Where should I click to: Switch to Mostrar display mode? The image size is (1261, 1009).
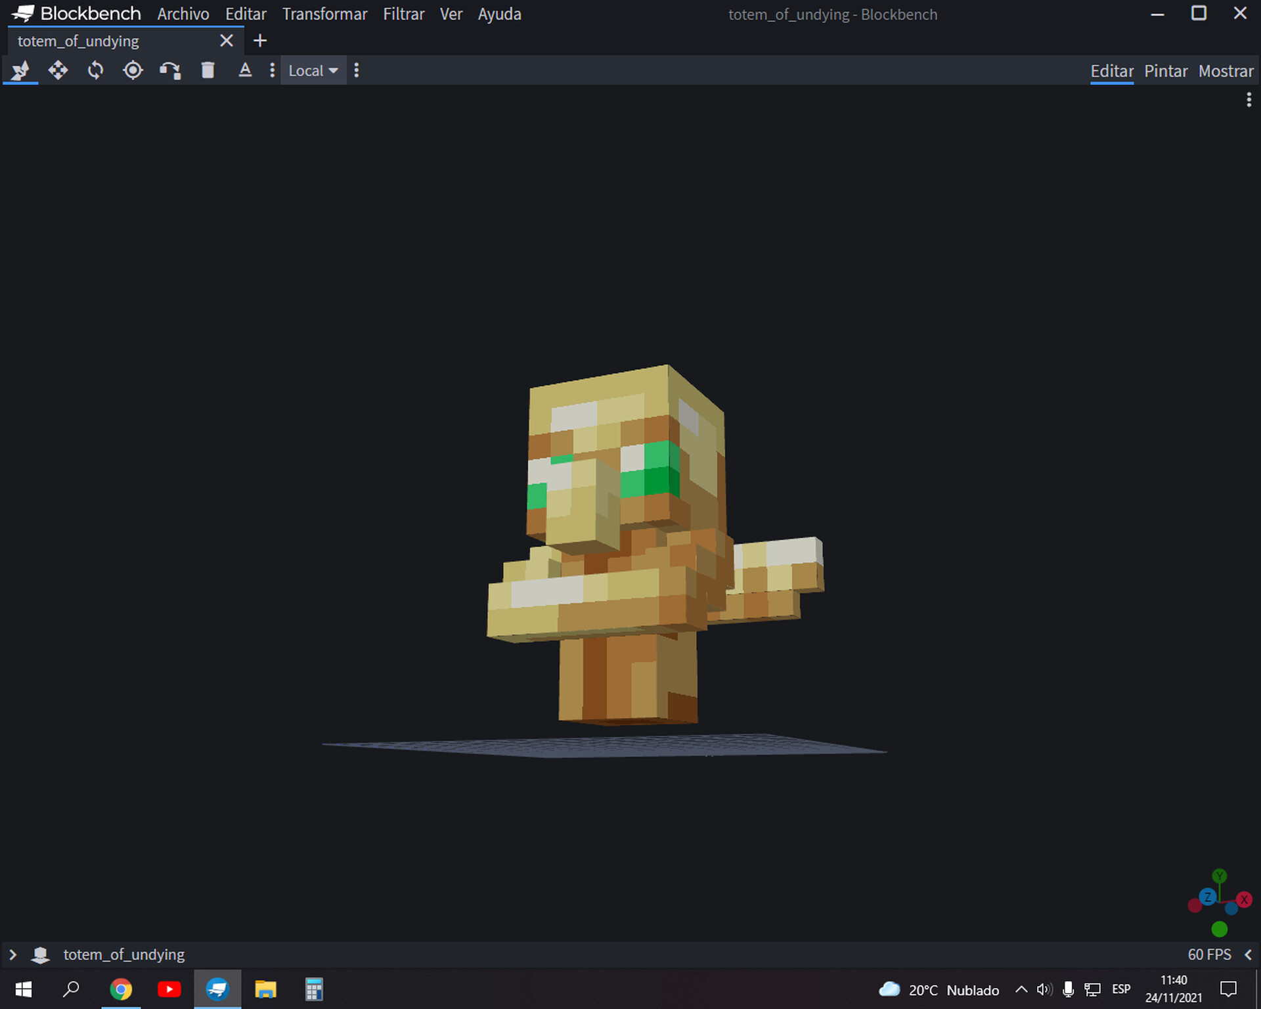tap(1226, 71)
